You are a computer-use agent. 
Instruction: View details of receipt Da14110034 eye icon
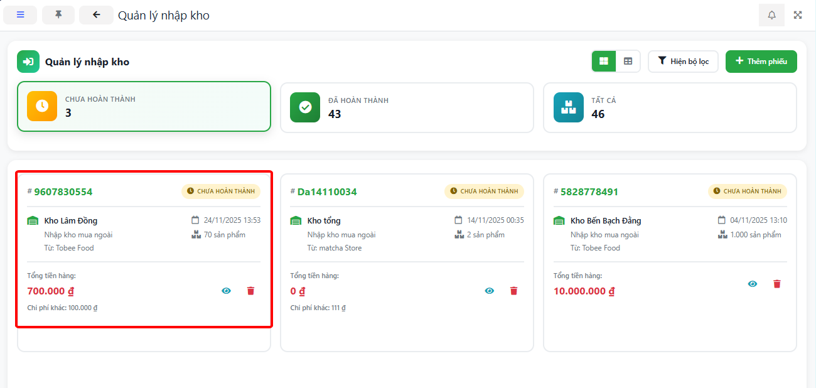coord(489,291)
